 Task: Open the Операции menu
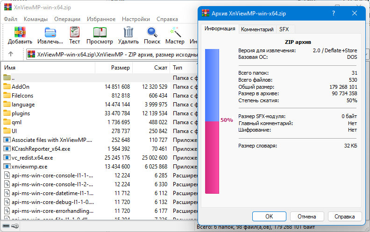coord(67,19)
